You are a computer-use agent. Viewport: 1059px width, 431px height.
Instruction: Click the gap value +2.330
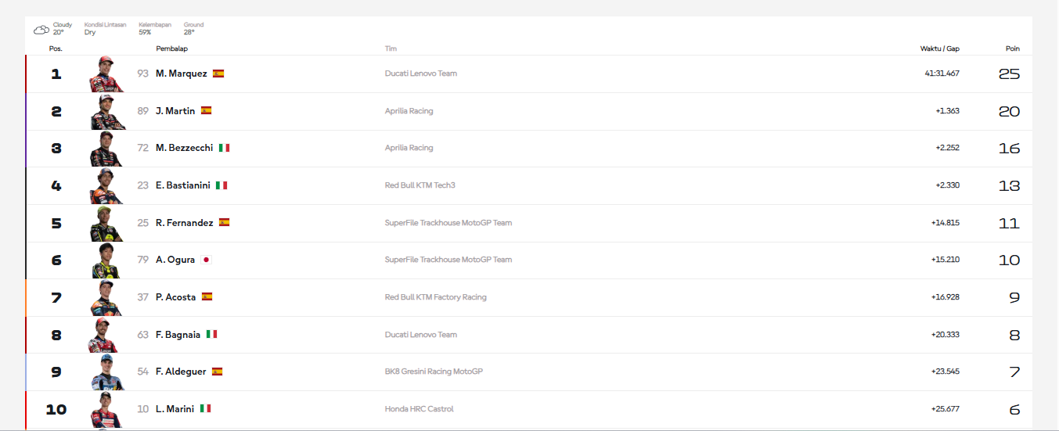click(947, 185)
